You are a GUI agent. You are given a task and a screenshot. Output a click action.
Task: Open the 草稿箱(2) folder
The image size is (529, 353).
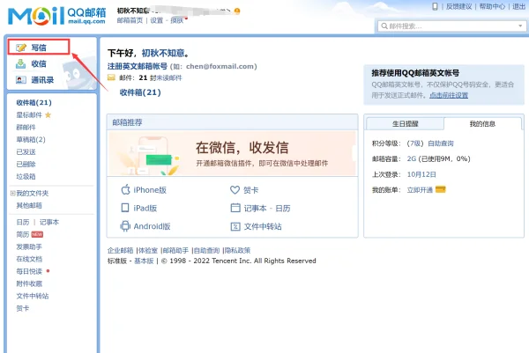click(31, 139)
